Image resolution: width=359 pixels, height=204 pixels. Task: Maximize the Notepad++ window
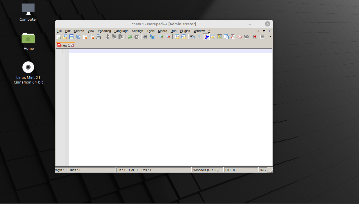259,24
